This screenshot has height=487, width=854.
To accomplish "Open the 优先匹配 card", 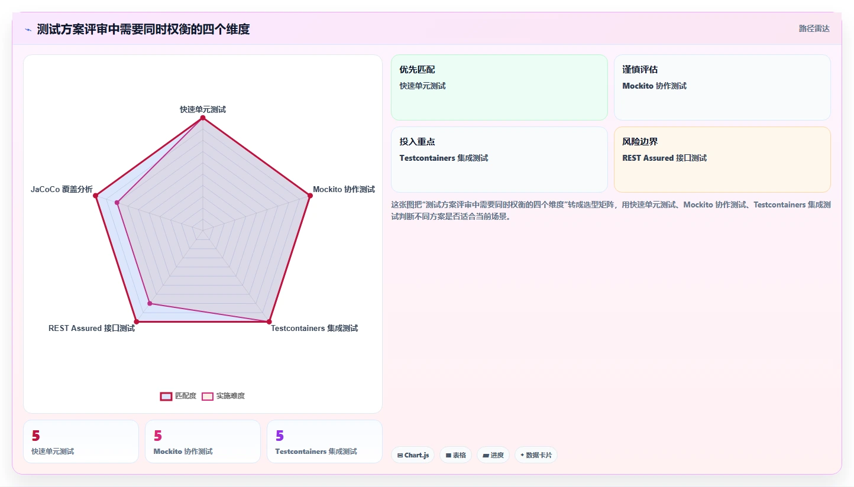I will coord(499,87).
